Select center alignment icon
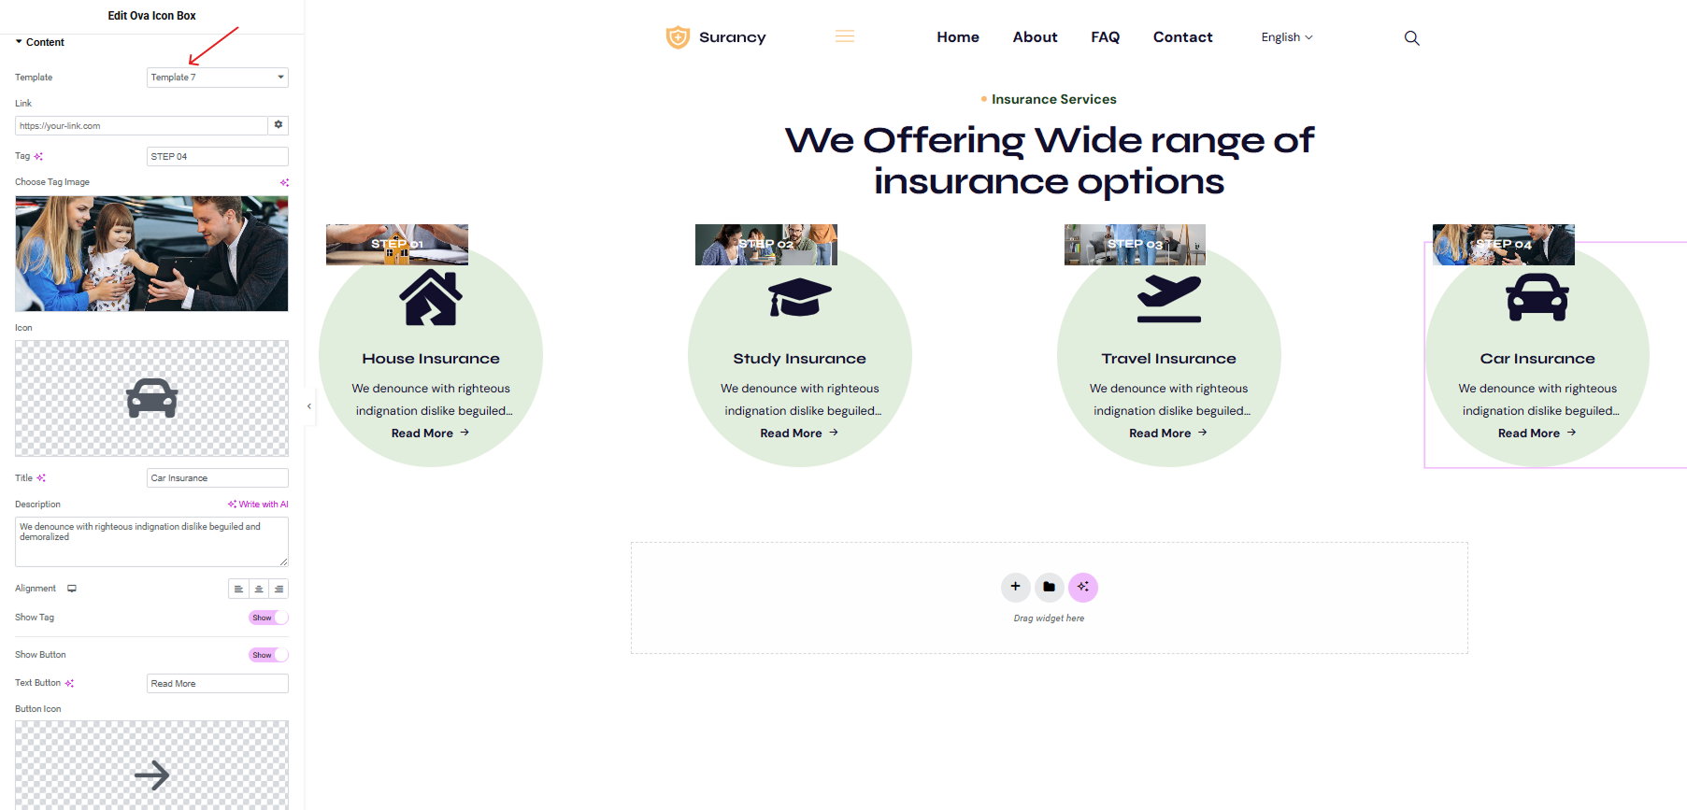This screenshot has width=1687, height=810. coord(259,589)
